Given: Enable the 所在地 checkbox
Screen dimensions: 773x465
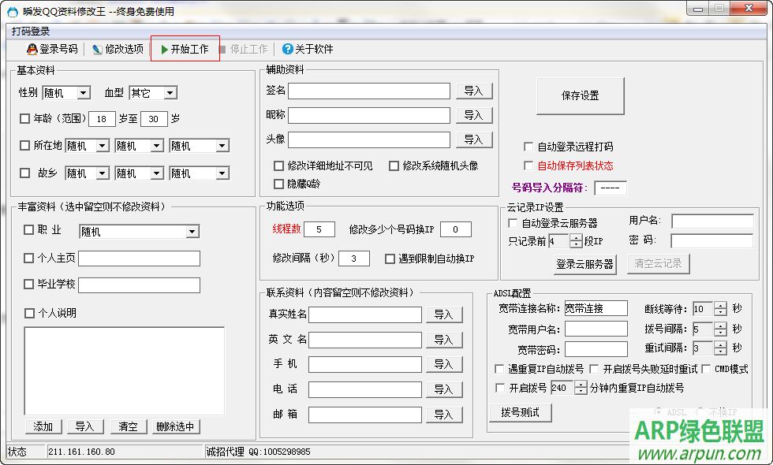Looking at the screenshot, I should (x=24, y=145).
